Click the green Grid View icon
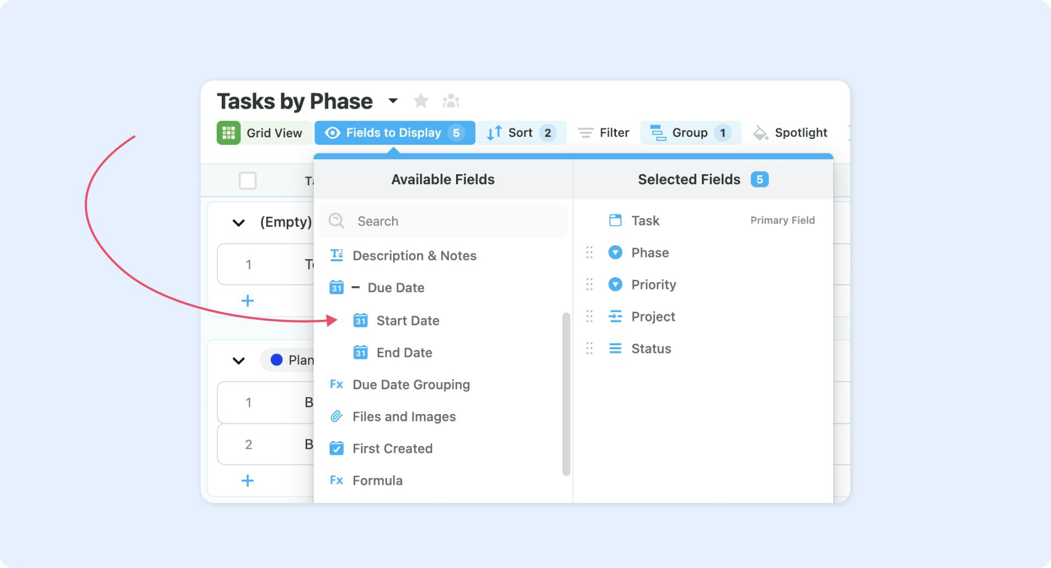This screenshot has height=568, width=1051. 228,133
